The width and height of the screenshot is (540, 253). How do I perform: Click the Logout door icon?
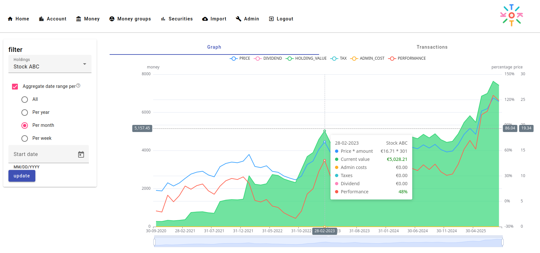pyautogui.click(x=271, y=19)
